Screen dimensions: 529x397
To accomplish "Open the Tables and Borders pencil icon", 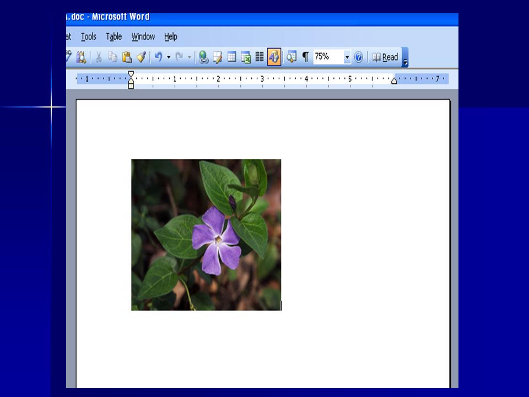I will tap(218, 57).
